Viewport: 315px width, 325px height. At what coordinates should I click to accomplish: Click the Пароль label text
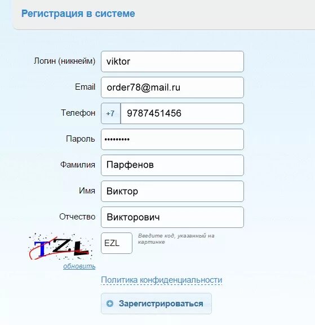click(81, 139)
